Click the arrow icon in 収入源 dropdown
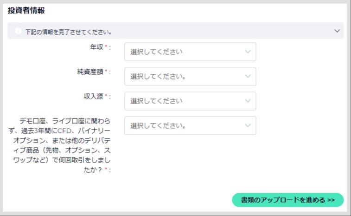The height and width of the screenshot is (216, 351). [248, 101]
